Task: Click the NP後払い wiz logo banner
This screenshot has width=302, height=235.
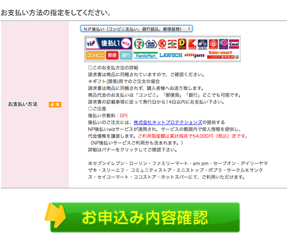Action: (x=109, y=43)
